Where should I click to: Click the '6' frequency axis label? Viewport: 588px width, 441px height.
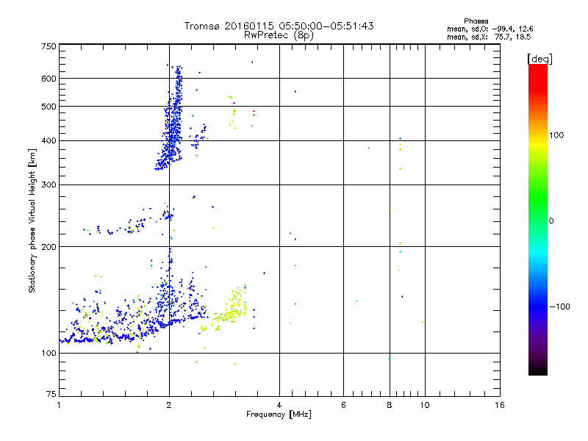point(343,405)
